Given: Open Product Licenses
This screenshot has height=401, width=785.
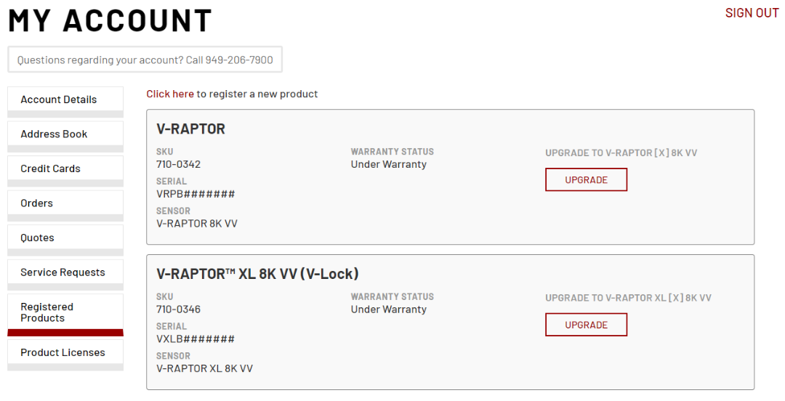Looking at the screenshot, I should 65,352.
